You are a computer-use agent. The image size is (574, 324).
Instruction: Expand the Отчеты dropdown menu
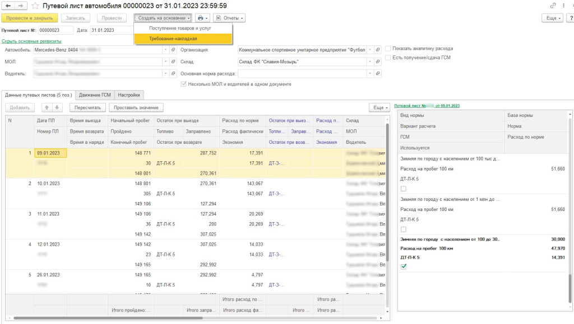(x=230, y=18)
